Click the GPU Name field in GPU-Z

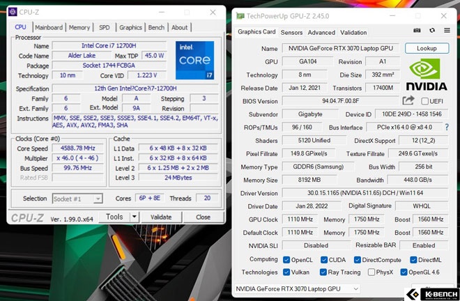click(x=341, y=48)
